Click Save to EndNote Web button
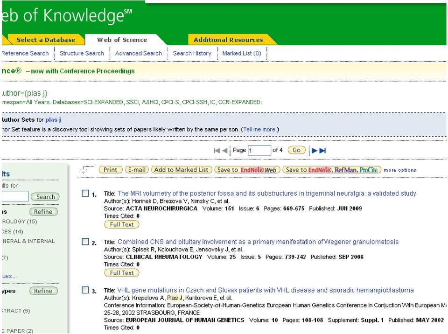This screenshot has height=334, width=448. 247,170
